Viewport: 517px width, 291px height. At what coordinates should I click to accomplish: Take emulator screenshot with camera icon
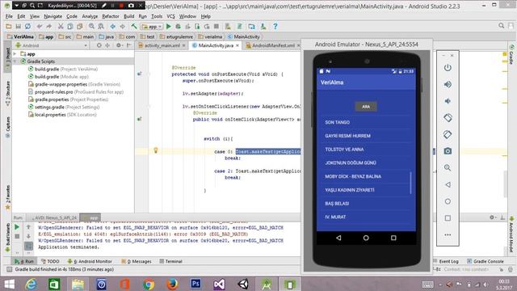tap(448, 151)
